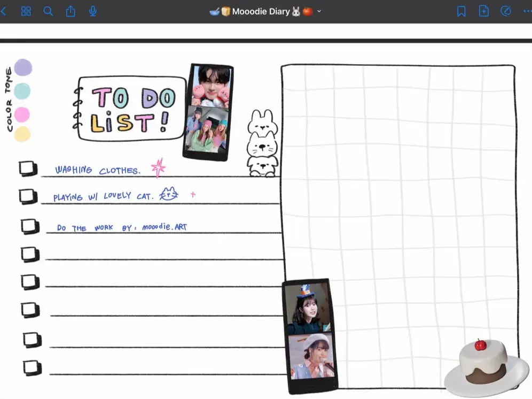Open the page thumbnails view

click(x=26, y=11)
